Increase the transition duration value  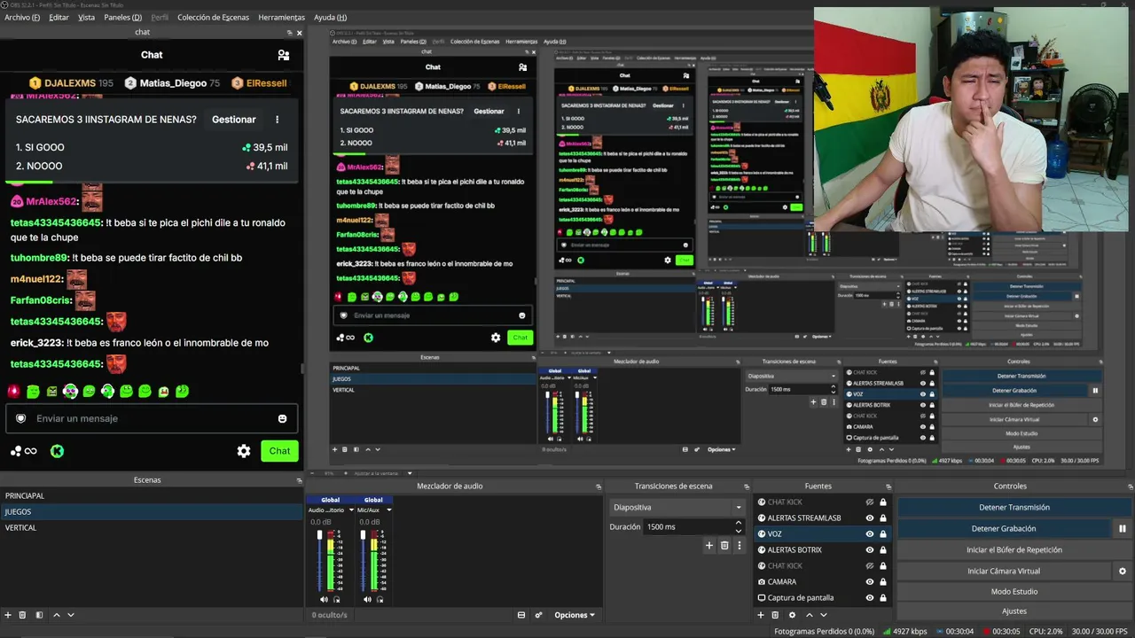[738, 524]
